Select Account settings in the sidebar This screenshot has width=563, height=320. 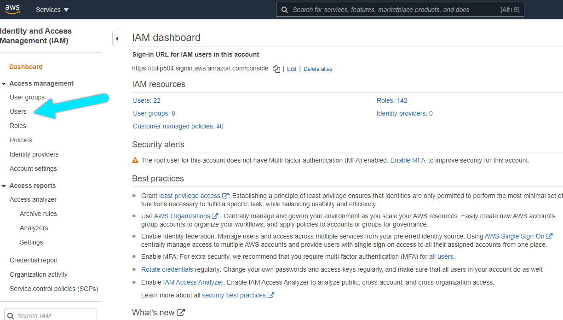(x=33, y=169)
